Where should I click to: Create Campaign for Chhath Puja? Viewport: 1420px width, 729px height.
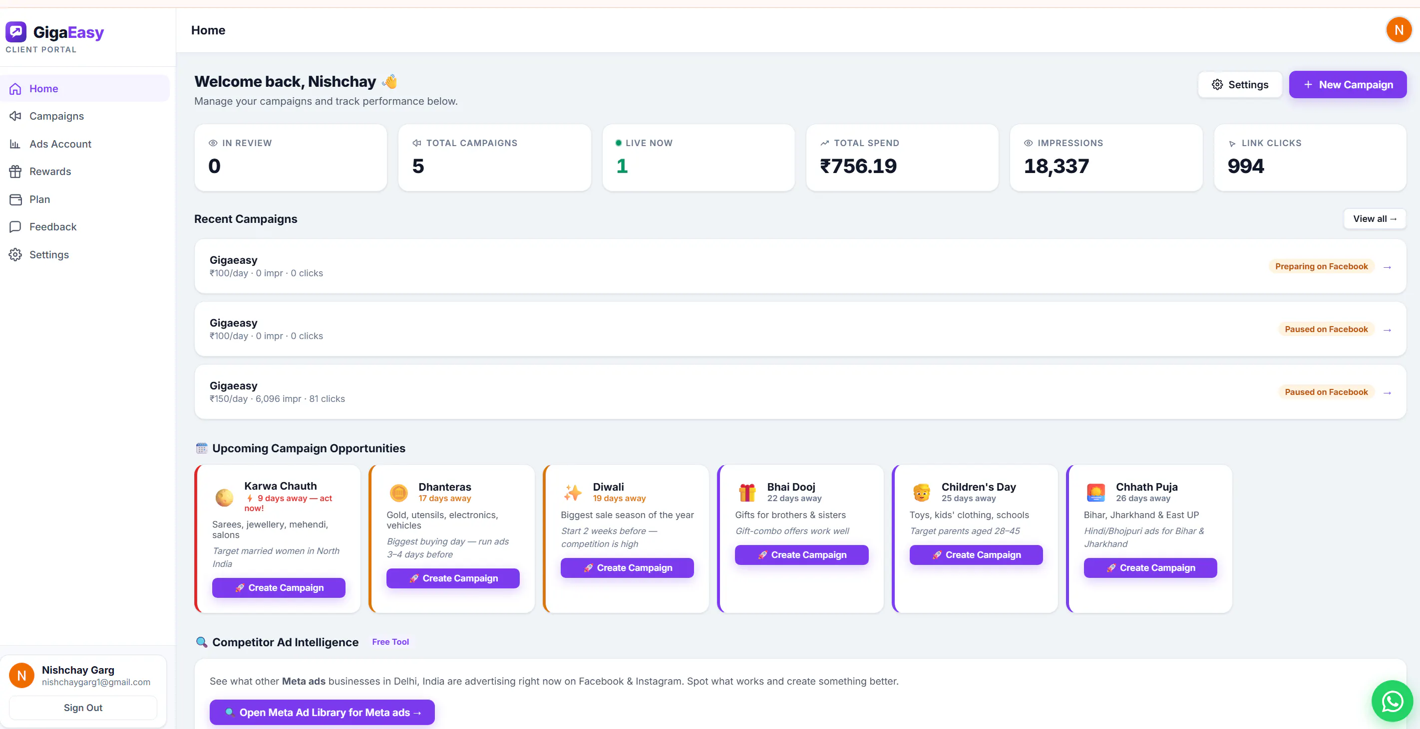1150,567
